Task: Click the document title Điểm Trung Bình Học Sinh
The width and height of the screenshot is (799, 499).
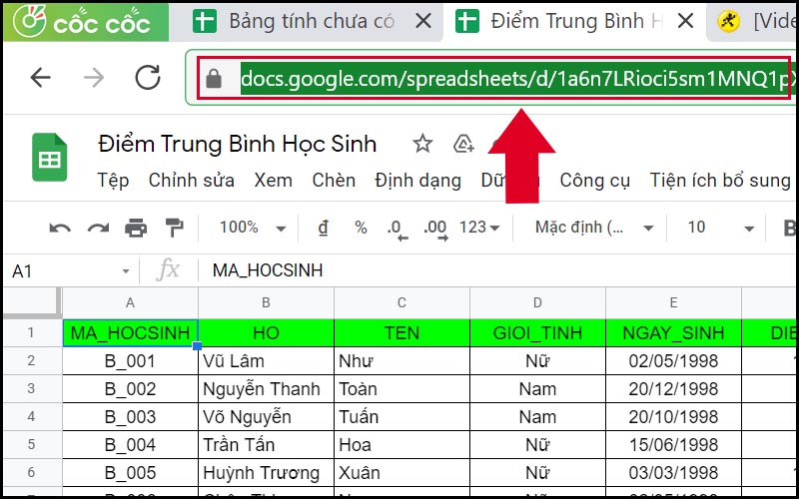Action: coord(238,144)
